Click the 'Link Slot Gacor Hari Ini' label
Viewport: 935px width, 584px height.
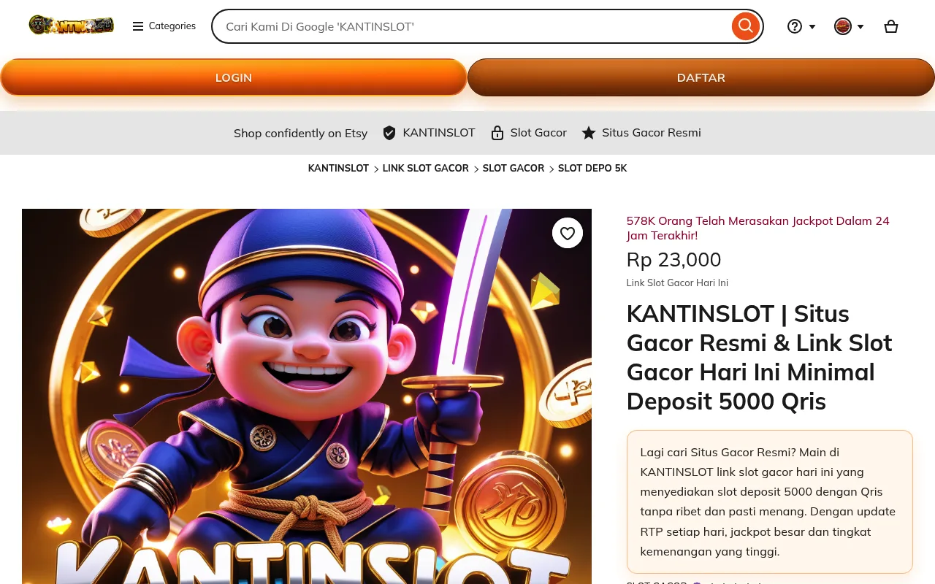coord(677,283)
